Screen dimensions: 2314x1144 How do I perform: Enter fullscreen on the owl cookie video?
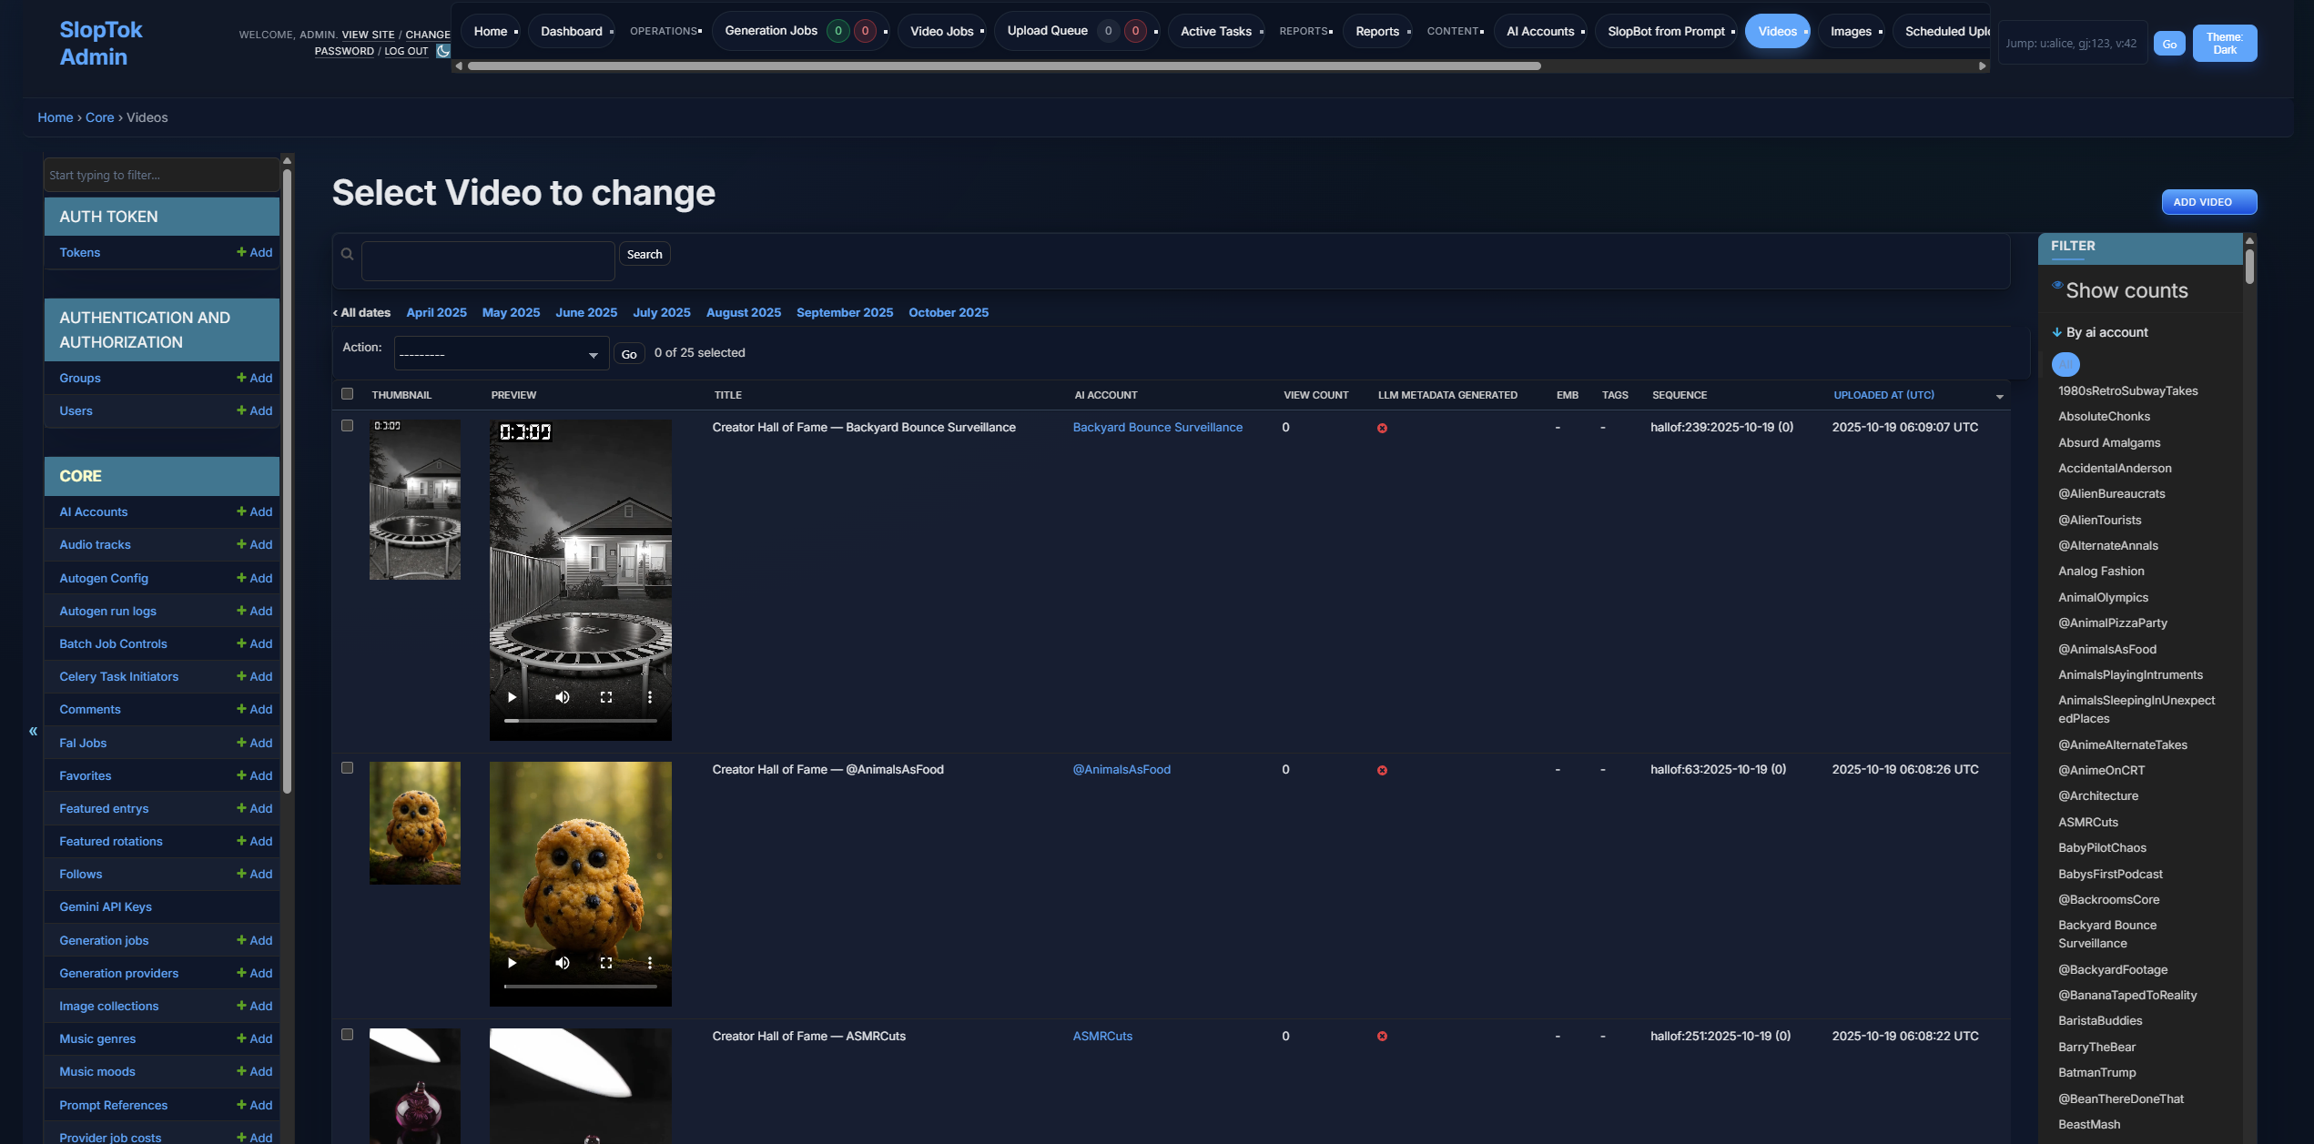606,962
